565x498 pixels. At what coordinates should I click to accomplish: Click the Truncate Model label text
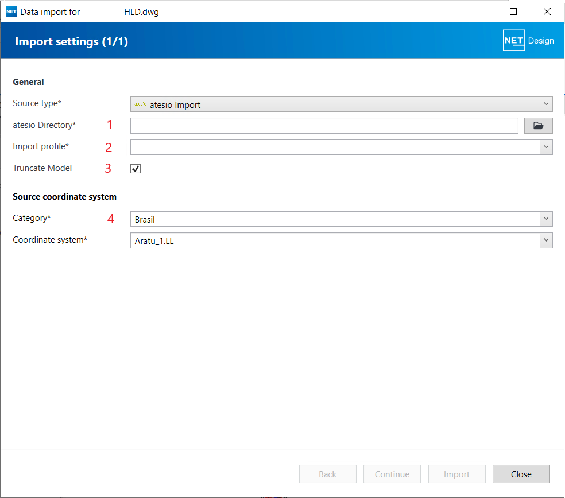[42, 168]
